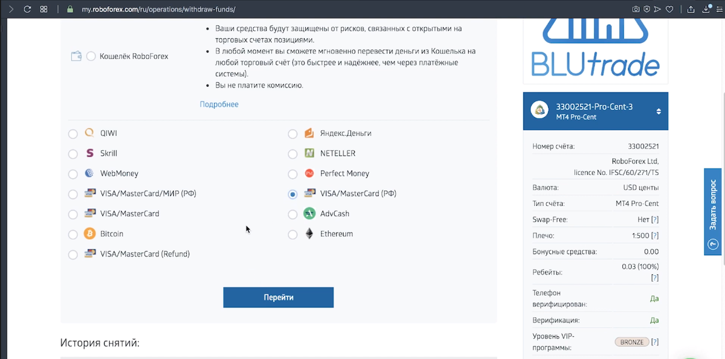Click the 'История снятий:' heading
725x359 pixels.
[100, 343]
